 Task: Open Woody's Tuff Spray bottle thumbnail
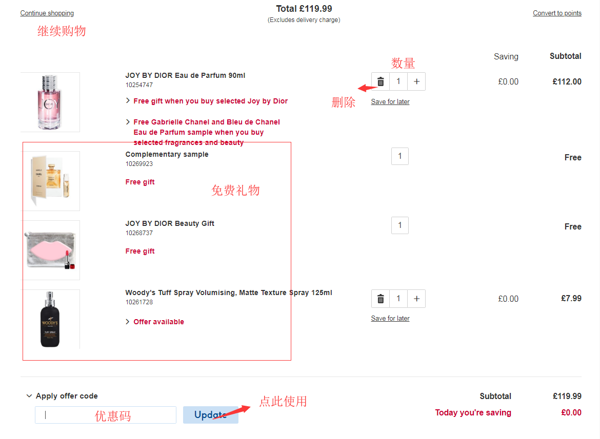(x=50, y=319)
